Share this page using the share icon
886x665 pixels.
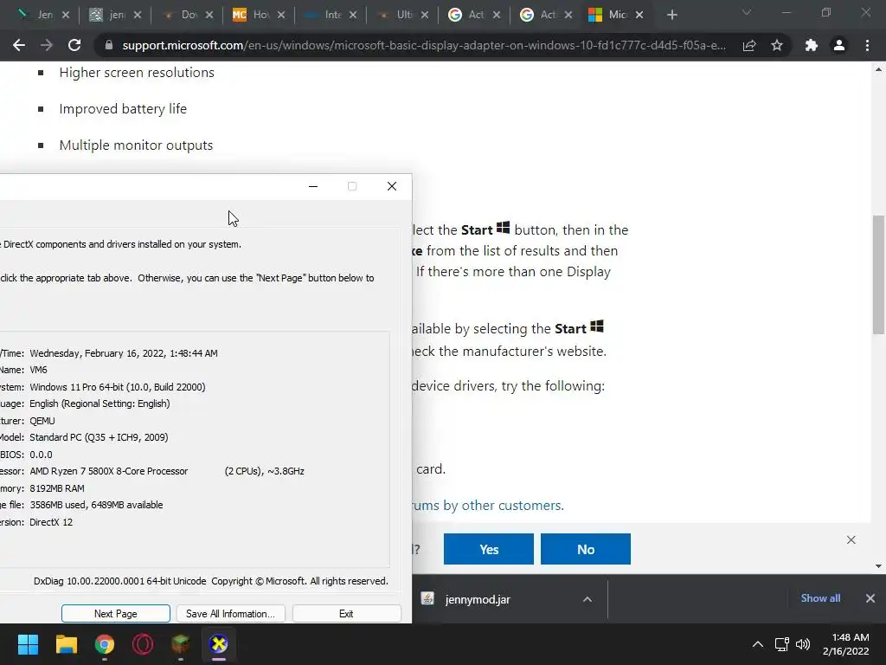(749, 45)
